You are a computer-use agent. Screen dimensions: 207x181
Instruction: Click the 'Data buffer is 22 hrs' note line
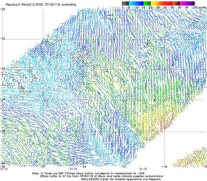[x=101, y=176]
